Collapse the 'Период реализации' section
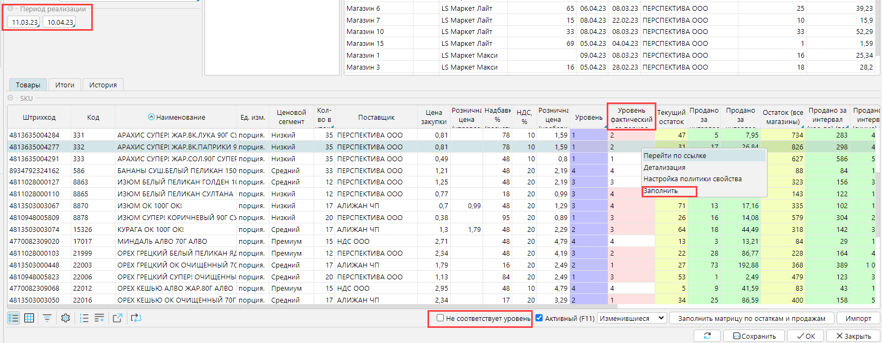 (10, 9)
